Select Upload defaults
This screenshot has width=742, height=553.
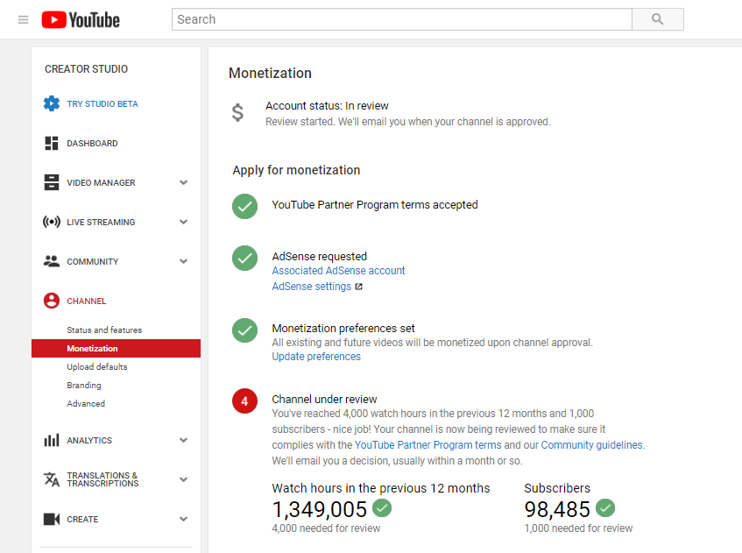tap(97, 367)
